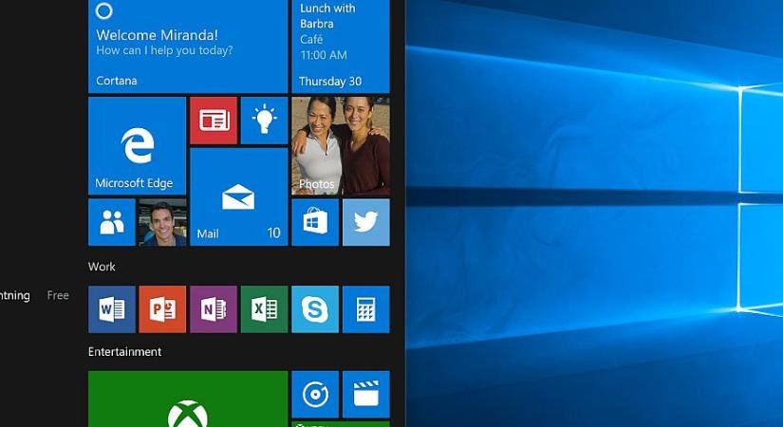Open the Cortana welcome tile
The height and width of the screenshot is (427, 783).
(x=188, y=46)
